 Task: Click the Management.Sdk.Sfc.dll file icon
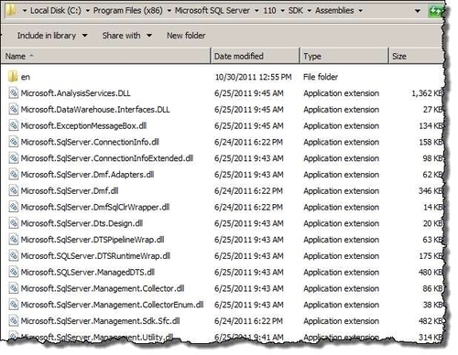(x=13, y=321)
